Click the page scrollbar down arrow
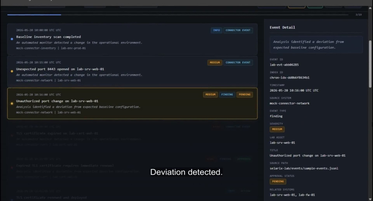The width and height of the screenshot is (373, 201). tap(370, 199)
